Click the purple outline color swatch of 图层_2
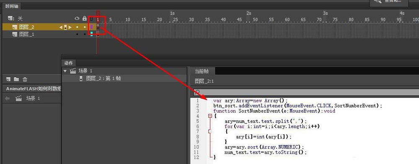 (x=91, y=27)
